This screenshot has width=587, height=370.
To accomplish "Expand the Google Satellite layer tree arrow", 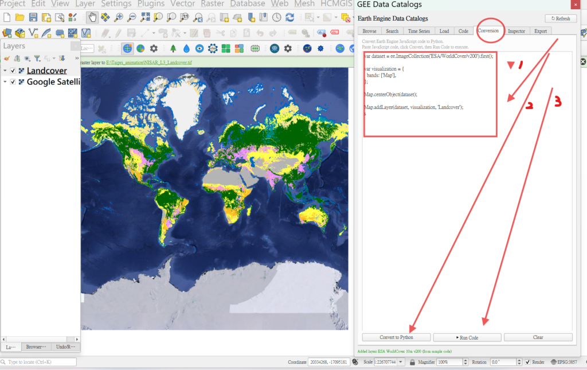I will tap(5, 82).
